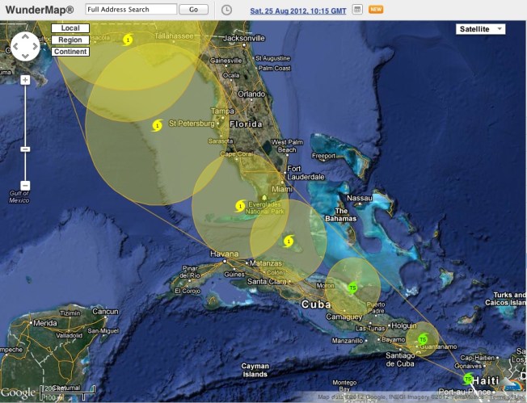The width and height of the screenshot is (527, 403).
Task: Open the calendar icon next to the date
Action: [x=357, y=10]
